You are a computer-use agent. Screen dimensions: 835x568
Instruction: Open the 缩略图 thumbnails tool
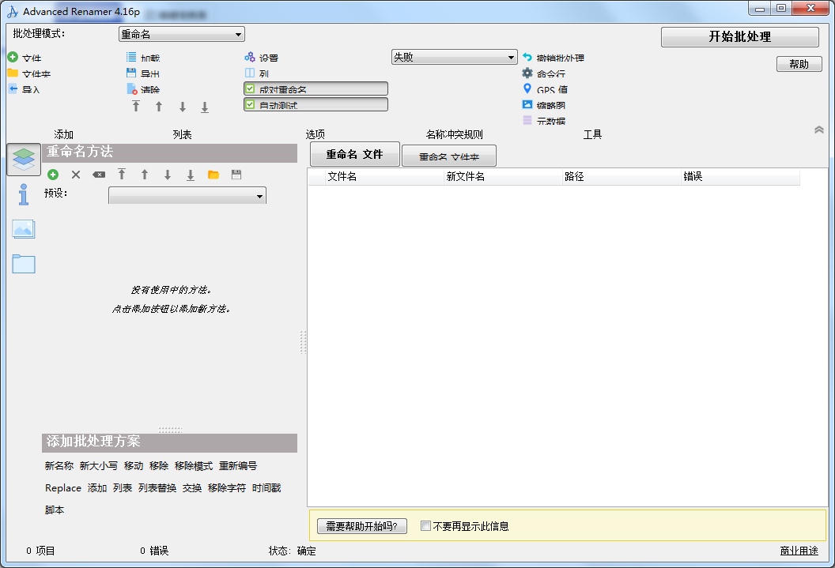[527, 105]
